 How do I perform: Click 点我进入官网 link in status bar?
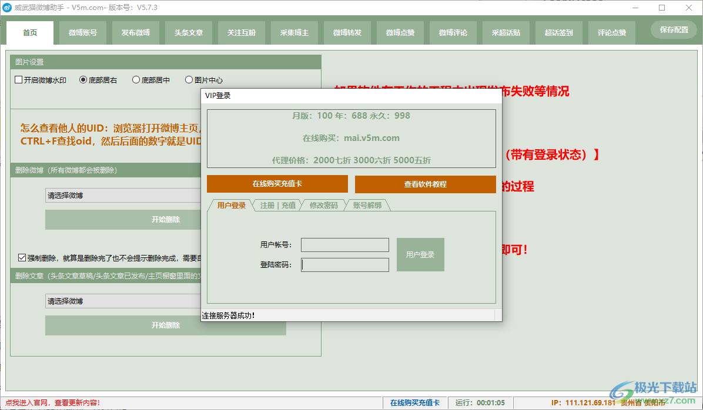click(x=52, y=403)
